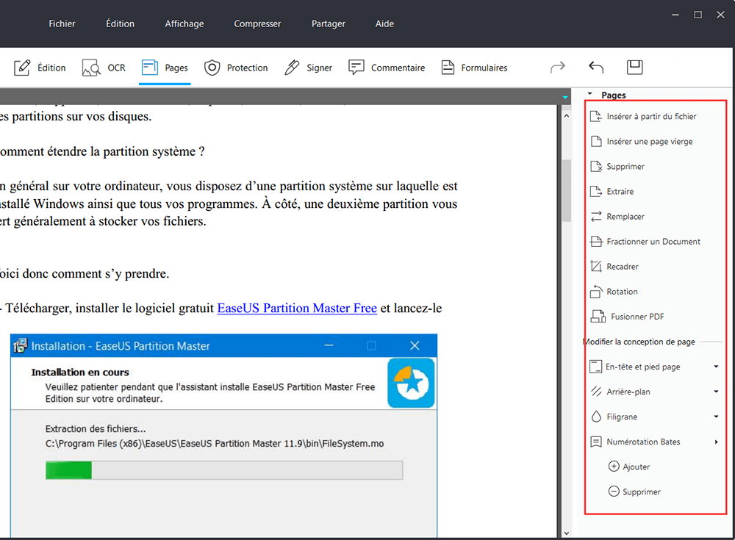Screen dimensions: 735x540
Task: Collapse the Pages panel triangle
Action: pos(590,94)
